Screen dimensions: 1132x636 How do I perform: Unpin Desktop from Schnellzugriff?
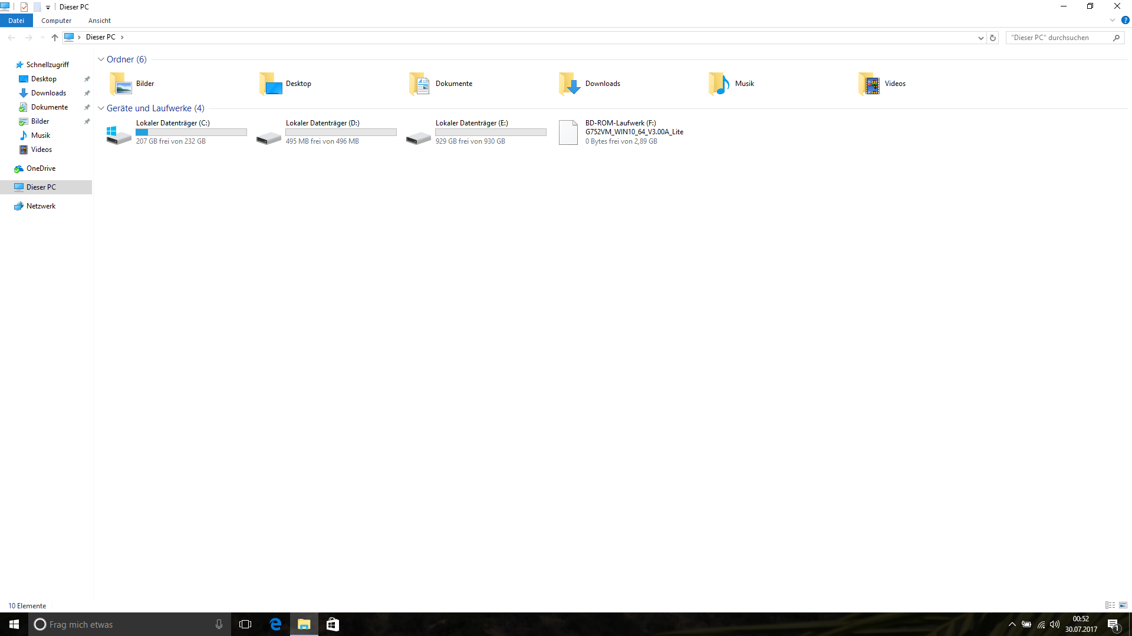87,79
